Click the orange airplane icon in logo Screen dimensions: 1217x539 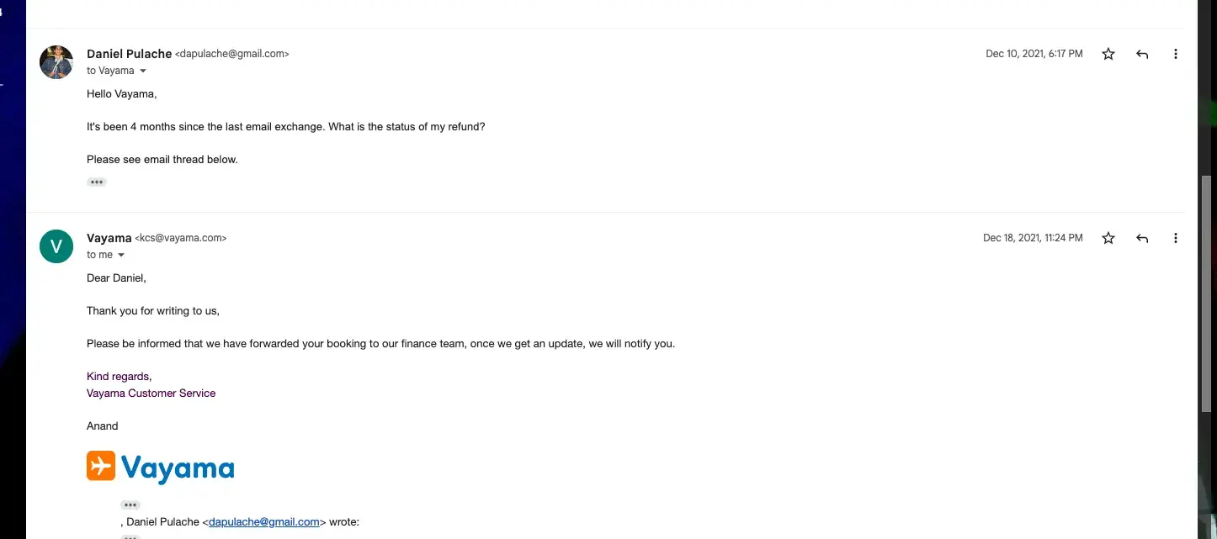point(101,466)
